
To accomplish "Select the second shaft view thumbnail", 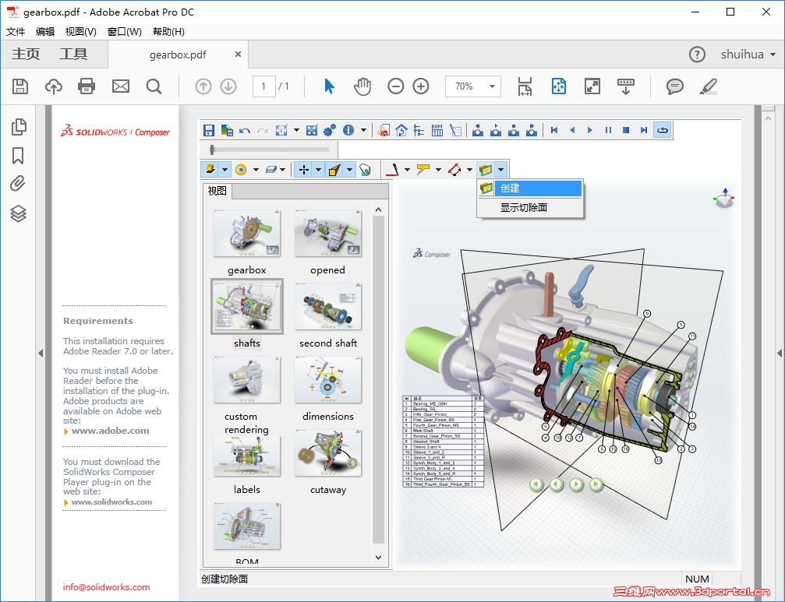I will pos(328,307).
